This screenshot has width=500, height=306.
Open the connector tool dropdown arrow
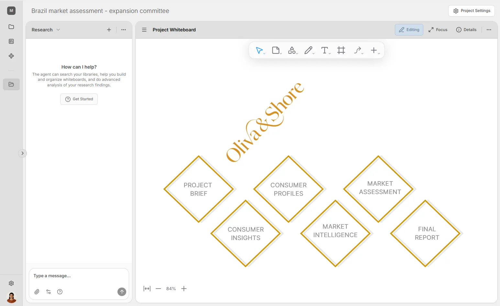coord(362,53)
